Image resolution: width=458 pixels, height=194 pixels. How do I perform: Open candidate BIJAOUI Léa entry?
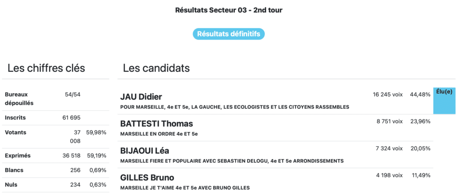(x=144, y=150)
